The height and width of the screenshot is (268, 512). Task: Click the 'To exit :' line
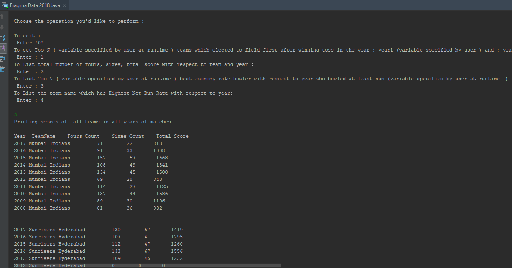tap(27, 36)
